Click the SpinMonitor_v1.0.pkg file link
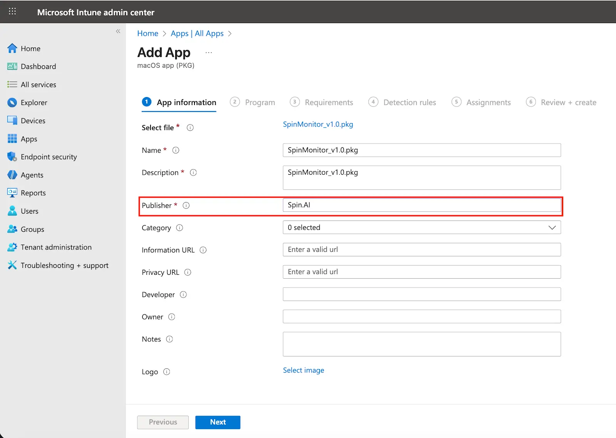This screenshot has width=616, height=438. [318, 124]
